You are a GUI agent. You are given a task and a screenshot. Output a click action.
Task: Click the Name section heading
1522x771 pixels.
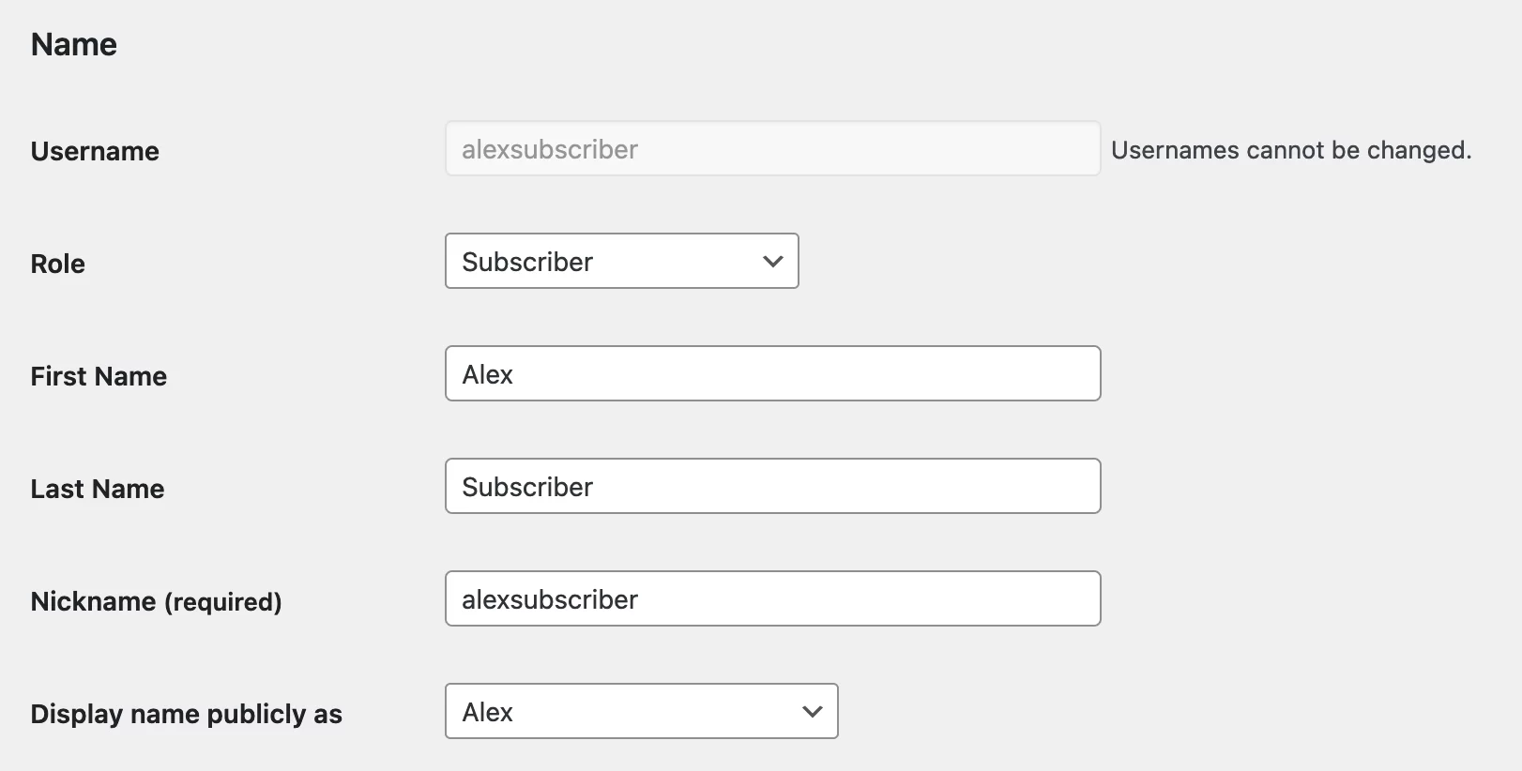(74, 44)
